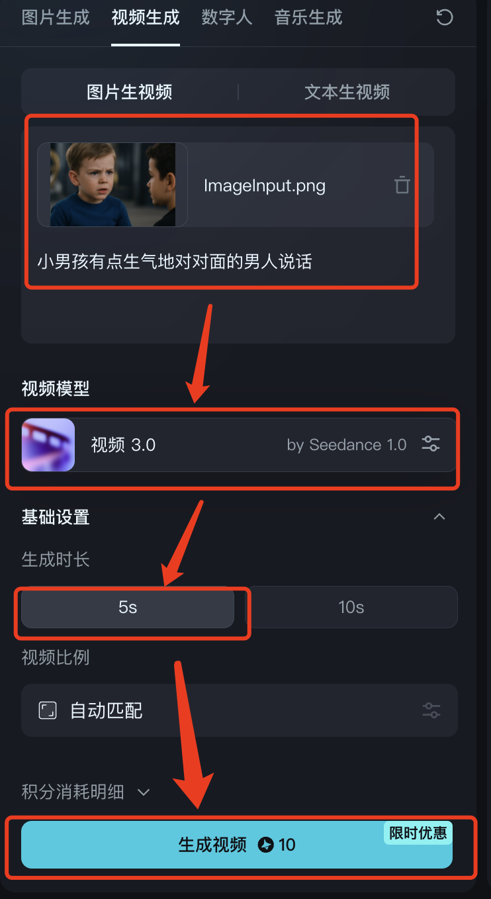Viewport: 491px width, 899px height.
Task: Open aspect ratio settings sliders icon
Action: (x=431, y=710)
